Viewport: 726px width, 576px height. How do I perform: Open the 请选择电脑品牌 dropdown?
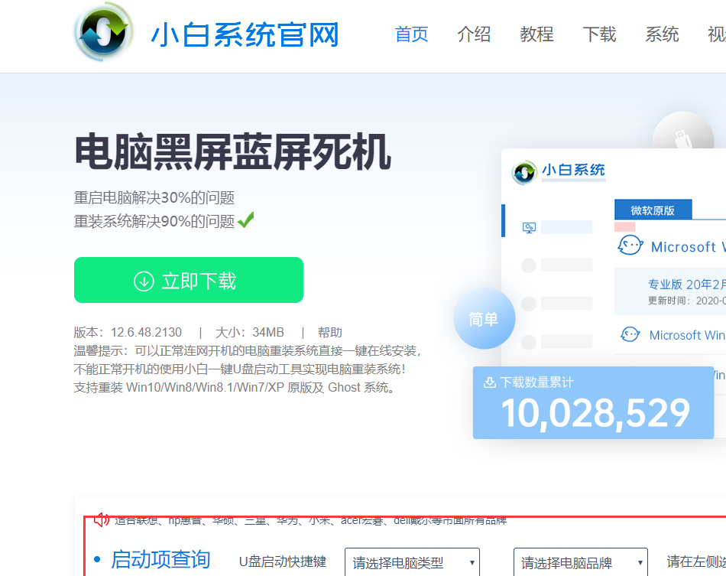click(x=579, y=561)
